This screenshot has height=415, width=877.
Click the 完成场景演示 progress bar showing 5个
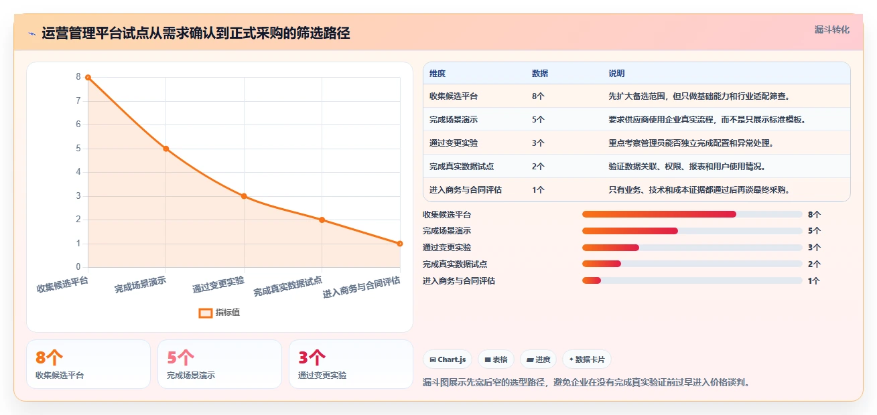[692, 231]
